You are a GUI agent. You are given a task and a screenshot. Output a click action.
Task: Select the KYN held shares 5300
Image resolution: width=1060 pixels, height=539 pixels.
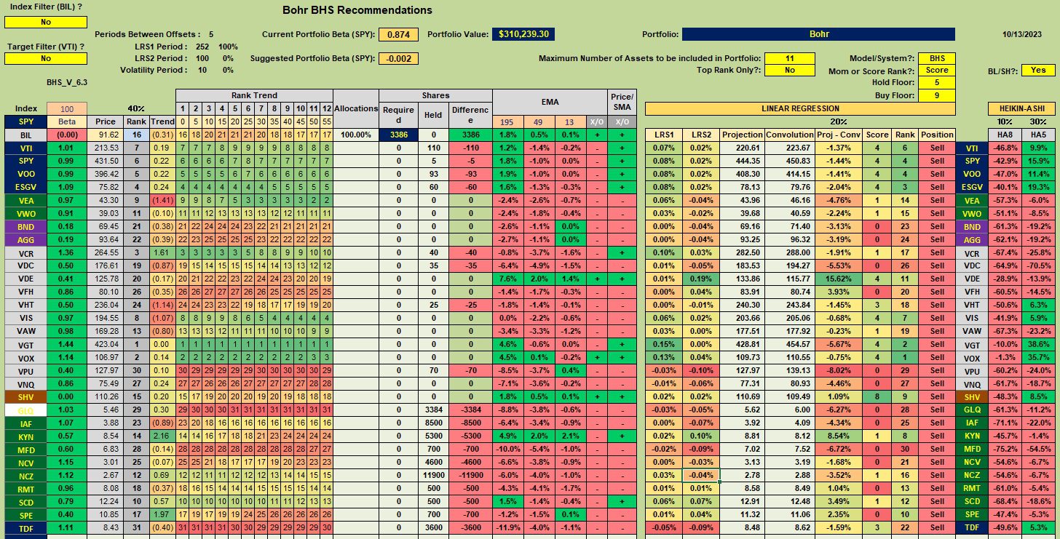(434, 436)
